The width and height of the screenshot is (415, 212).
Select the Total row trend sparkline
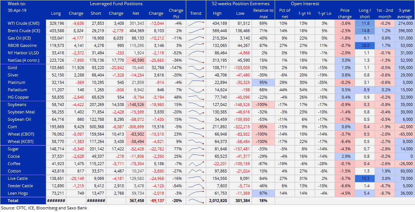(x=196, y=201)
